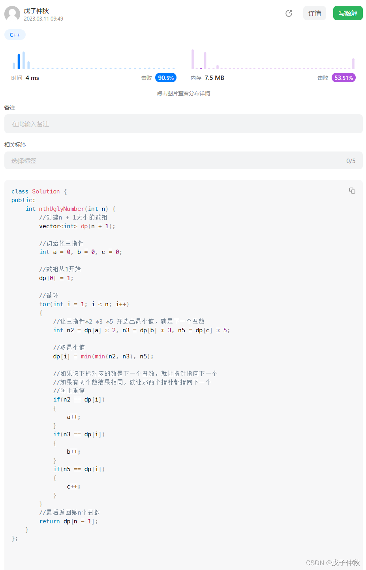Select the C++ language tag
Viewport: 366px width, 570px height.
pyautogui.click(x=15, y=35)
